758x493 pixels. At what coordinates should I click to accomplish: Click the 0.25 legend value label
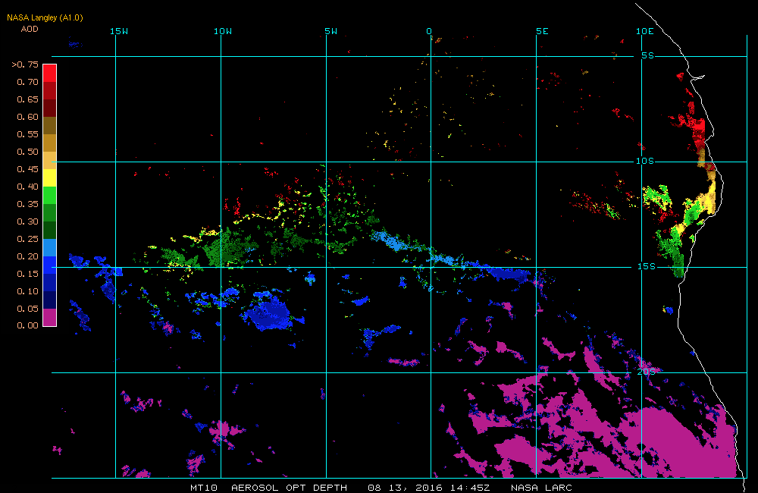point(27,238)
